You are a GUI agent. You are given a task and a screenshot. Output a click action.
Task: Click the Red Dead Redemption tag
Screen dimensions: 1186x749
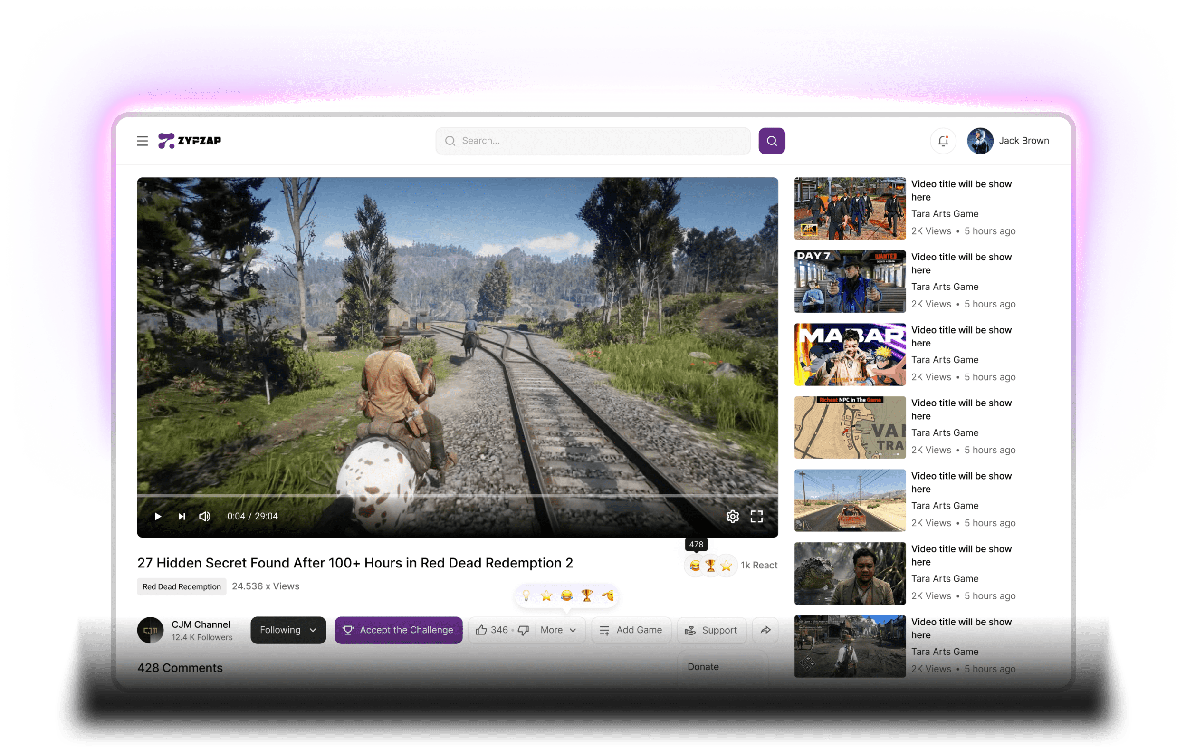click(x=182, y=586)
